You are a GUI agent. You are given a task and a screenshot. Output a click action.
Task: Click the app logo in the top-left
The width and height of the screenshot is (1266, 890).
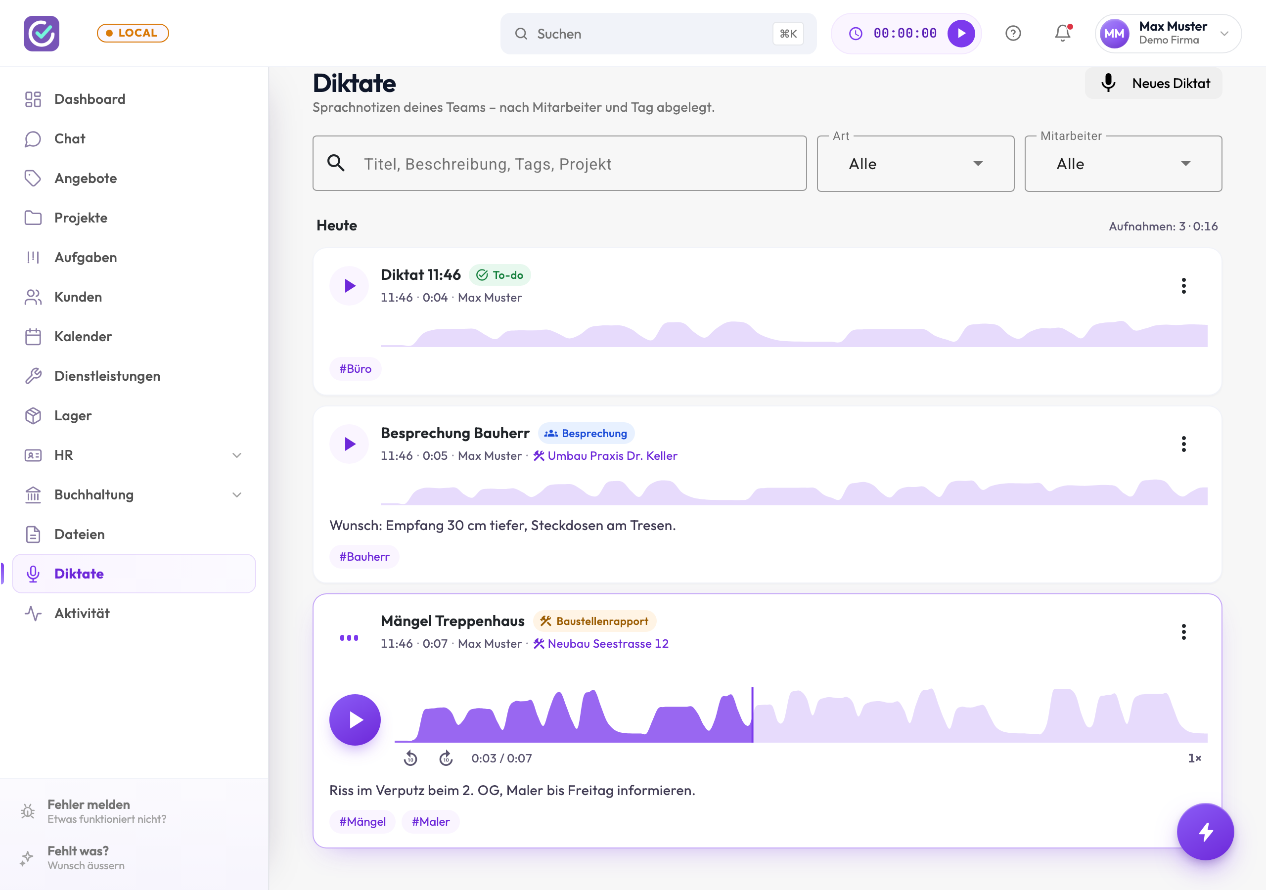[x=42, y=34]
